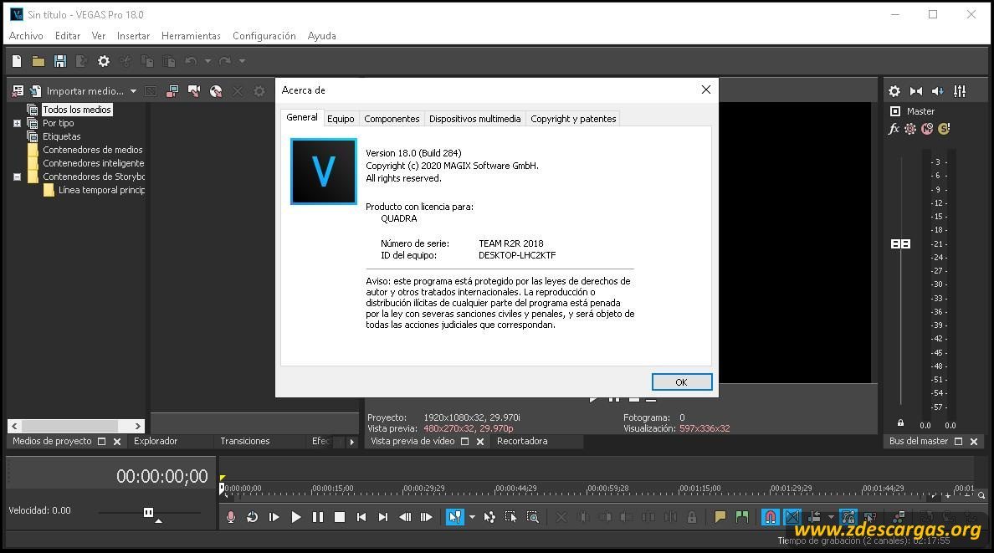Click OK in the Acerca de dialog

click(x=681, y=381)
